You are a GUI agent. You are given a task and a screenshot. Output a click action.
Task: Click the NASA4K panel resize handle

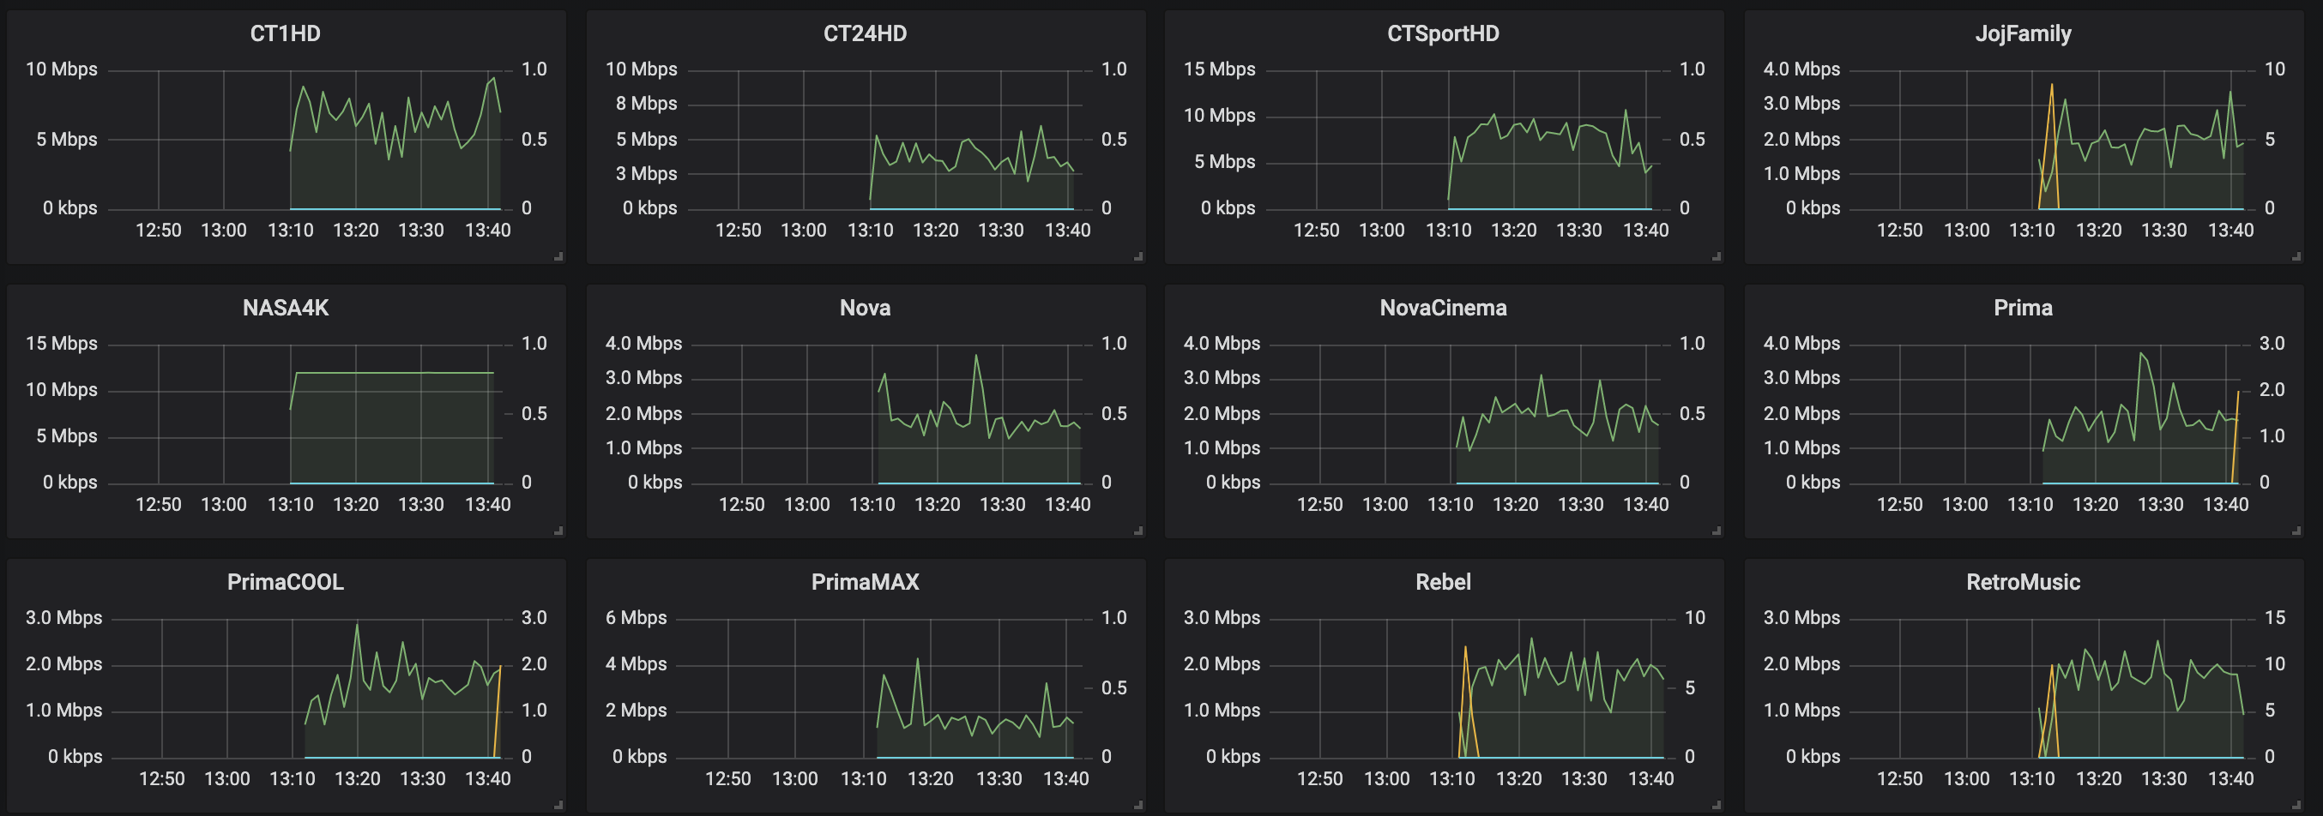pyautogui.click(x=559, y=531)
